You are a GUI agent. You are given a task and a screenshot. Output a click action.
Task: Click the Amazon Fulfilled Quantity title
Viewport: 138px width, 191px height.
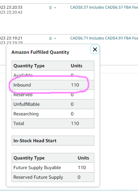40,52
